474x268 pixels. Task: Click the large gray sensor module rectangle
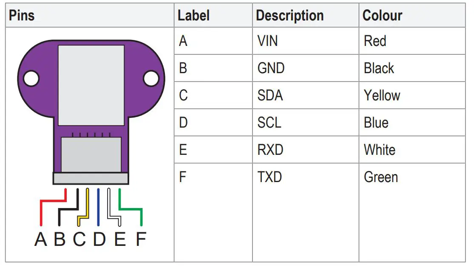pos(91,85)
